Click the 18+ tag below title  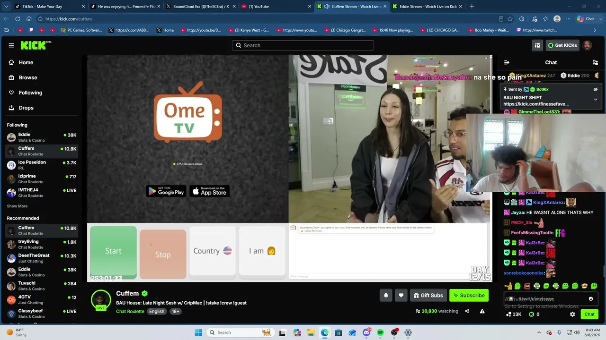[175, 311]
